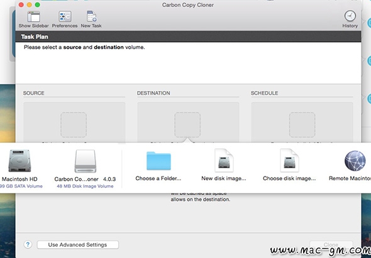Open the Schedule selector placeholder box
The height and width of the screenshot is (258, 371).
pyautogui.click(x=302, y=125)
